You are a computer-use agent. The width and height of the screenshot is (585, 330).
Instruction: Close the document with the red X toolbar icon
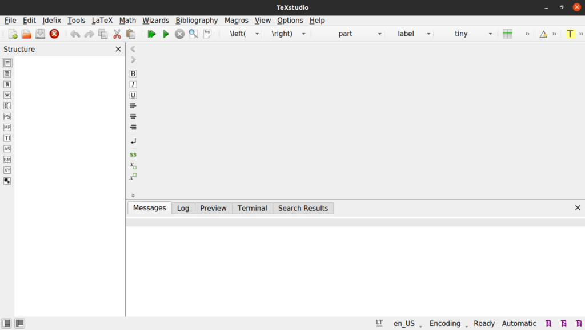tap(54, 34)
